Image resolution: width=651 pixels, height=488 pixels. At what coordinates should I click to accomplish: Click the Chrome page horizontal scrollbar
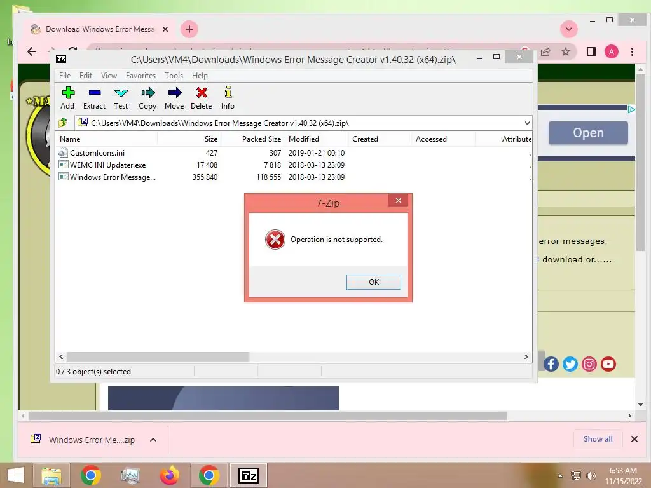268,416
